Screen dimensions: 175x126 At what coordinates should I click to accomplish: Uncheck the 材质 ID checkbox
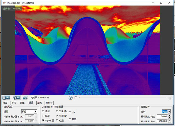point(57,116)
